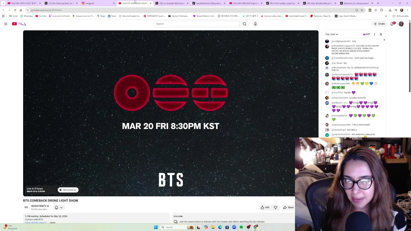Open File Explorer from taskbar

[213, 227]
